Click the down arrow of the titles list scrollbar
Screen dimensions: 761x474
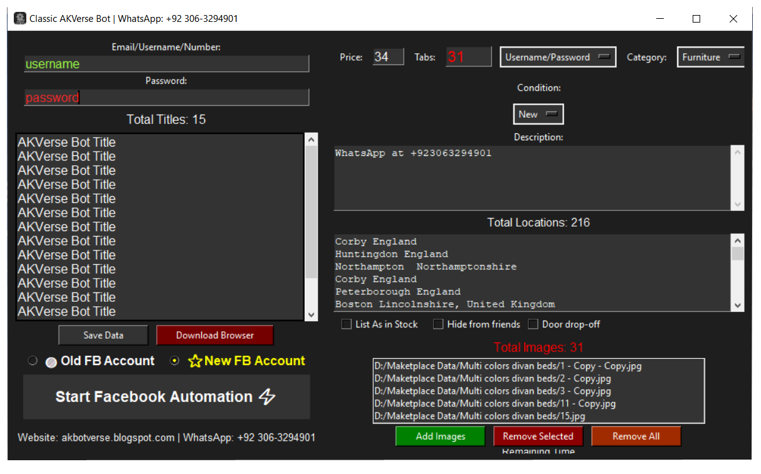click(312, 315)
